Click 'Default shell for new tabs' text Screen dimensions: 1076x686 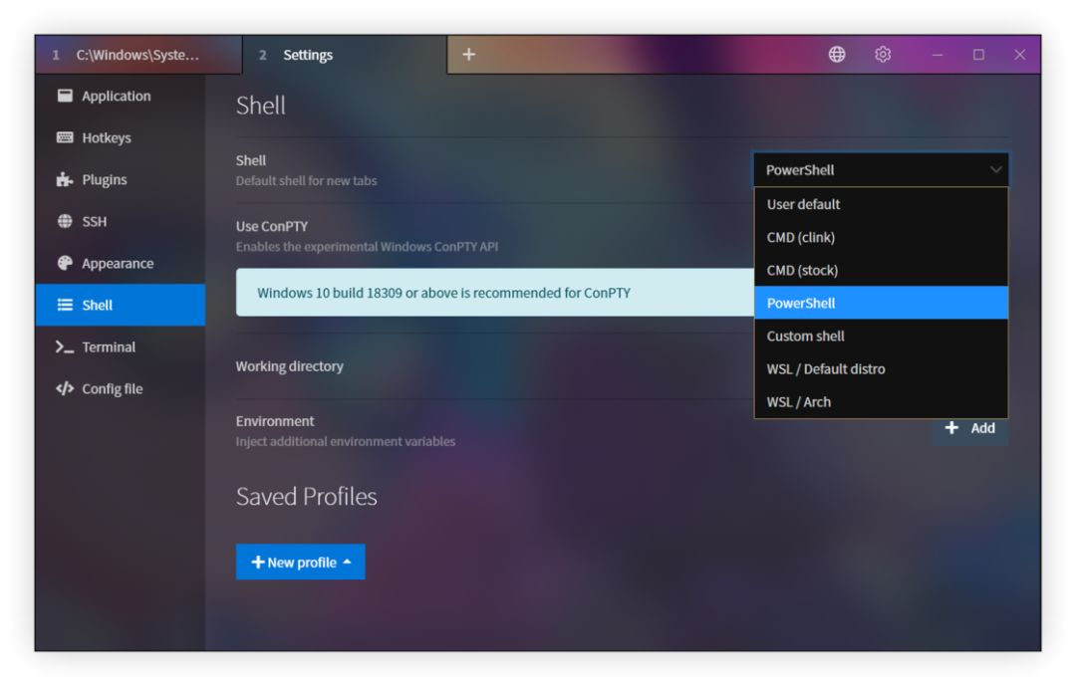(x=306, y=181)
